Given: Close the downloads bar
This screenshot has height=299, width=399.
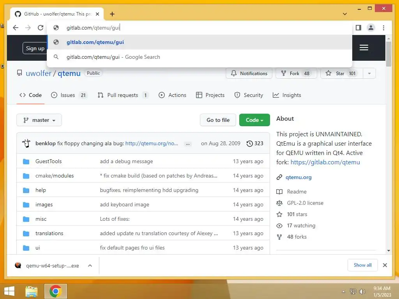Looking at the screenshot, I should (385, 265).
